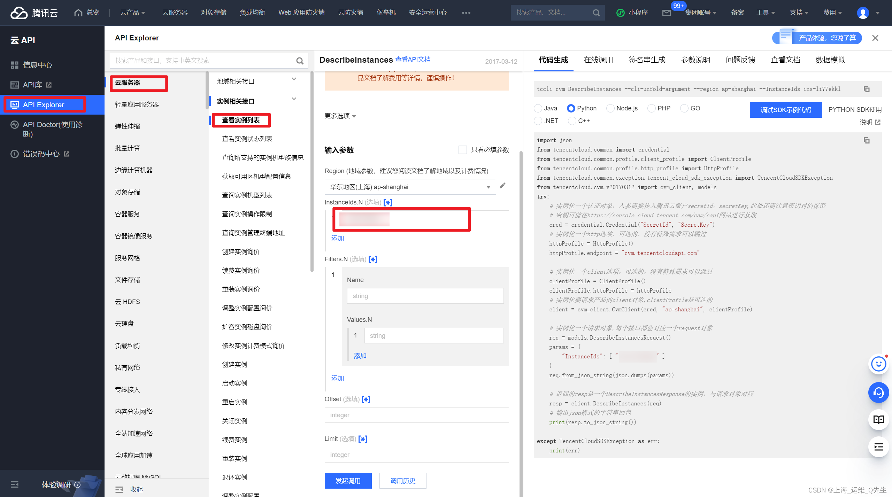Click 发起调用 button

(x=348, y=481)
